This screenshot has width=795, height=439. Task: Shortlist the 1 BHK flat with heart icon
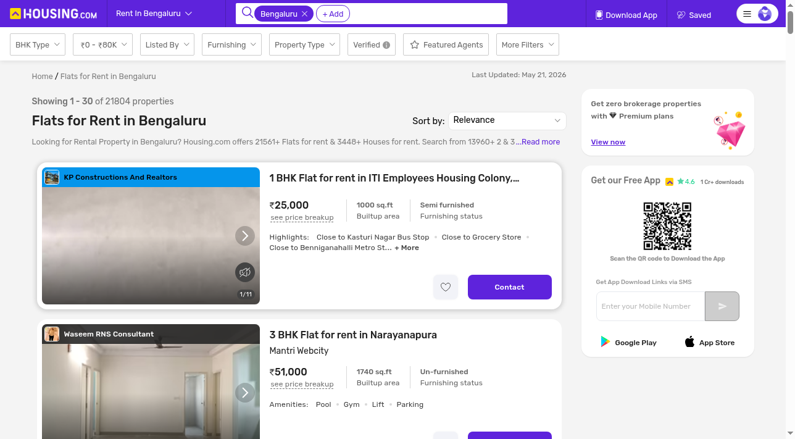[446, 287]
